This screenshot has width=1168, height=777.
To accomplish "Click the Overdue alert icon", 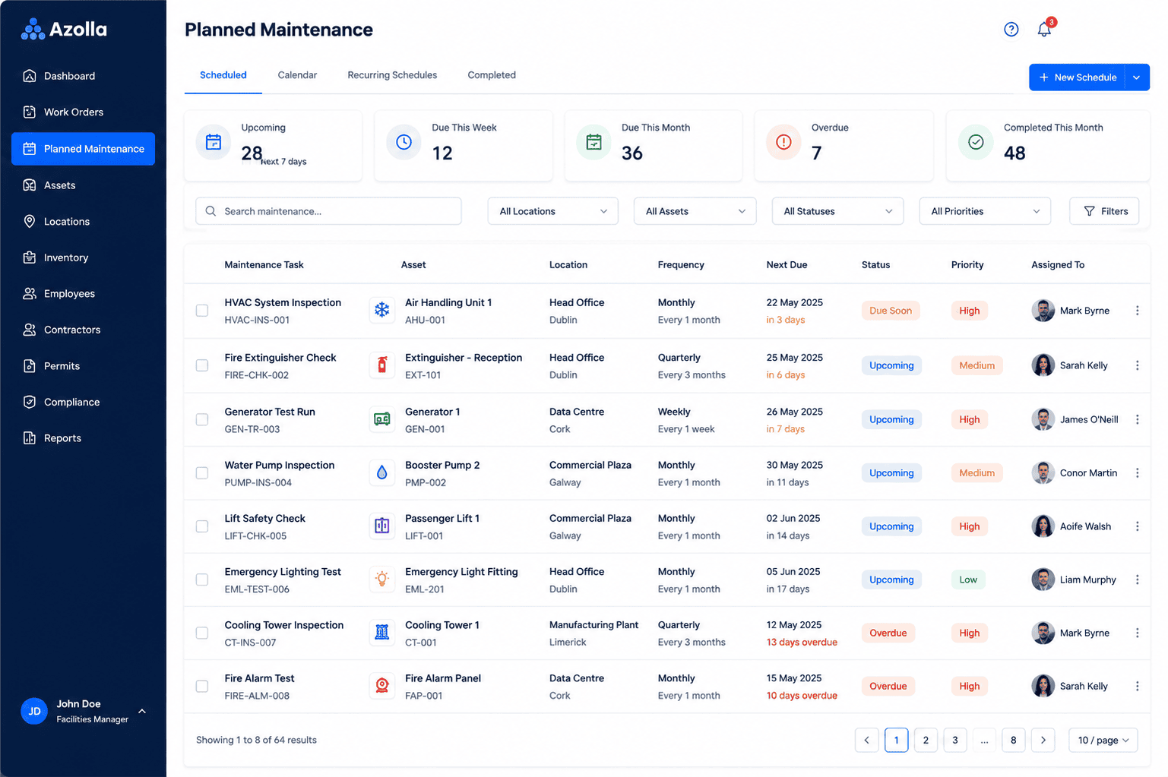I will pyautogui.click(x=783, y=142).
